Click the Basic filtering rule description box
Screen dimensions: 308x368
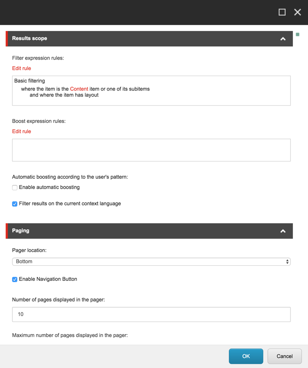tap(151, 90)
